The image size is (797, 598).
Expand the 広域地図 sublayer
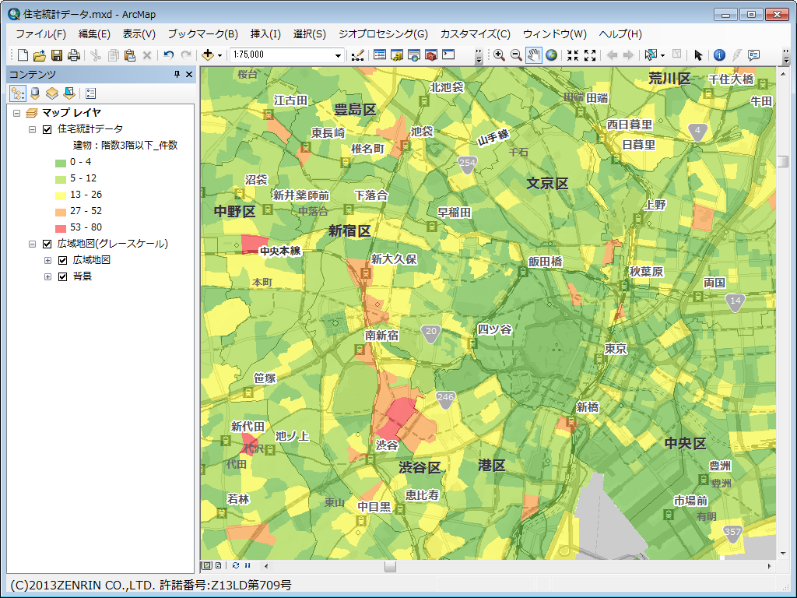click(47, 260)
